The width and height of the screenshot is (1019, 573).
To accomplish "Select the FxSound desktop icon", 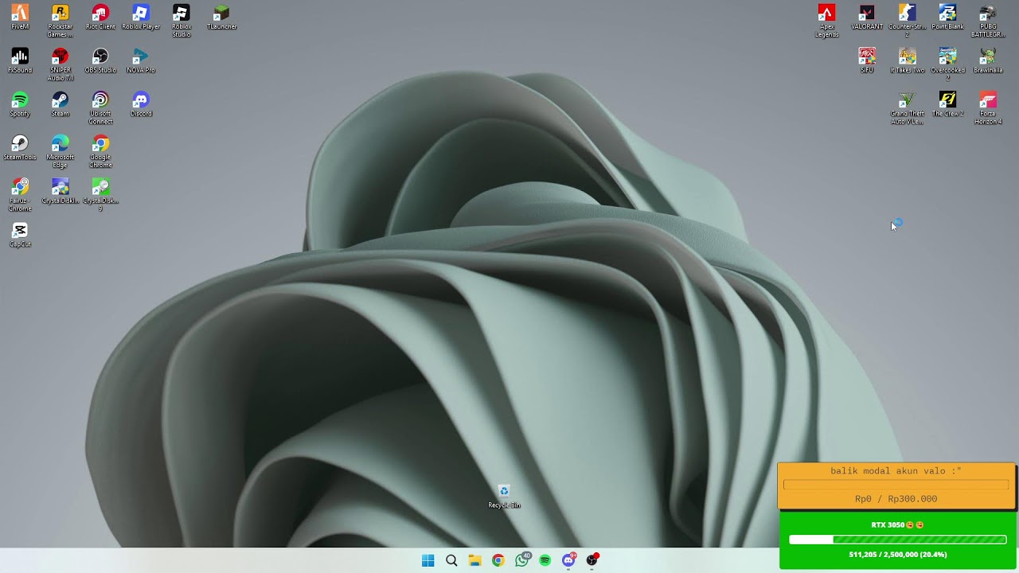I will click(x=20, y=60).
